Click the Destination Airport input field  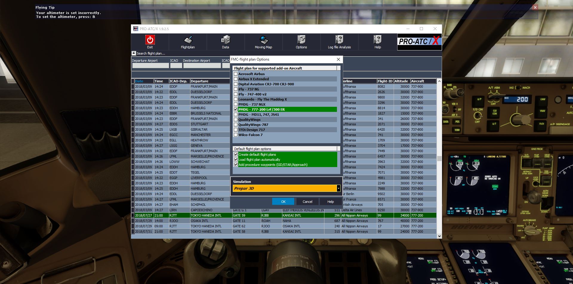tap(202, 65)
